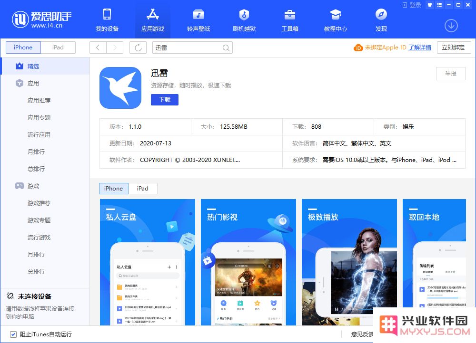Click the 登录 login link
Image resolution: width=476 pixels, height=343 pixels.
412,5
